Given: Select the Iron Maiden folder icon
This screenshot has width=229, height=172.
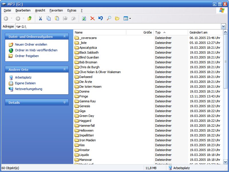Looking at the screenshot, I should click(x=77, y=140).
